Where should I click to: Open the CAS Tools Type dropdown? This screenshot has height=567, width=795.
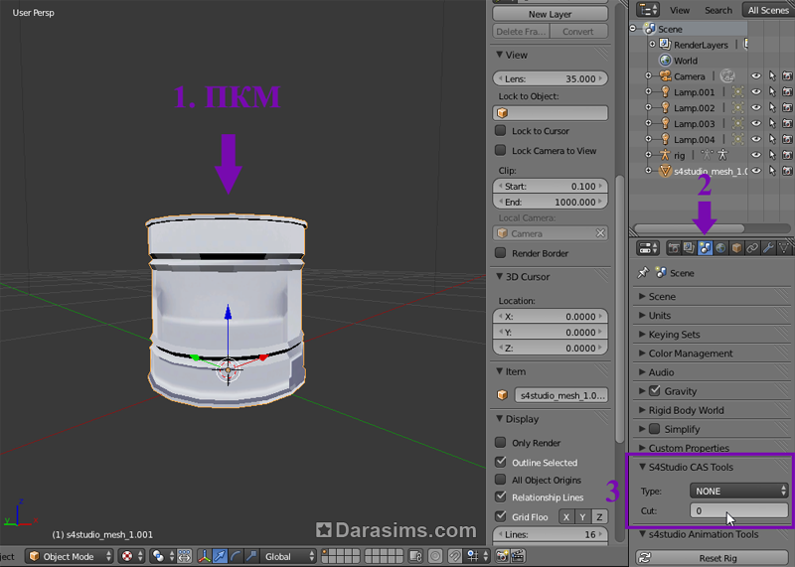pos(738,491)
